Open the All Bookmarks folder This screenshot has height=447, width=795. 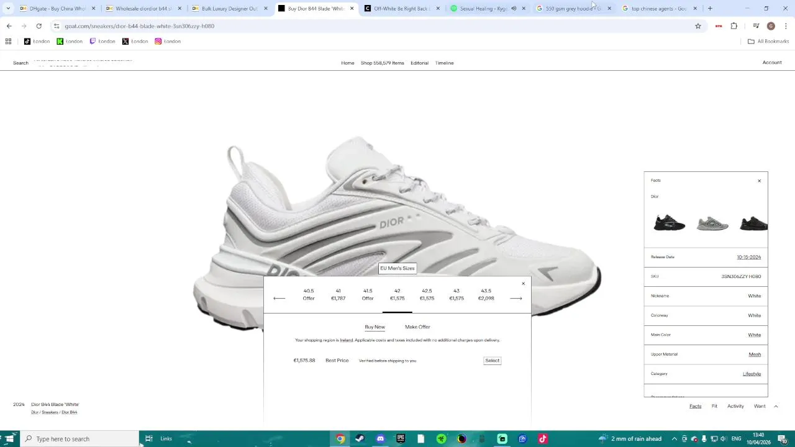pyautogui.click(x=768, y=42)
